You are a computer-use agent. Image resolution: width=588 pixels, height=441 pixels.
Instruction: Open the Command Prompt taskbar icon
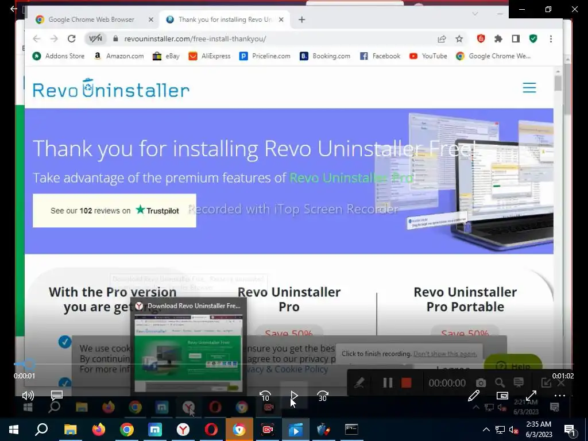coord(351,430)
